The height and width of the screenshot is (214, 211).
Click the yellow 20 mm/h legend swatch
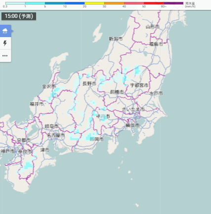point(94,3)
